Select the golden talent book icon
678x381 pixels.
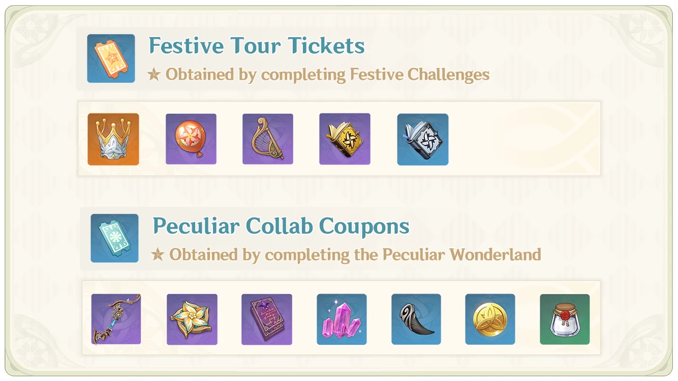tap(345, 139)
